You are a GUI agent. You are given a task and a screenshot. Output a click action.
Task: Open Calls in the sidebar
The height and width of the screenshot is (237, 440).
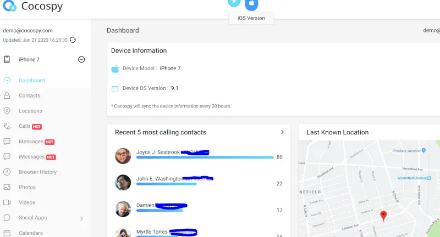pyautogui.click(x=25, y=126)
